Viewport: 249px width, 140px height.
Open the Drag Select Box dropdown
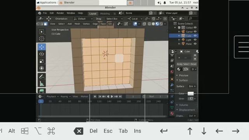(x=115, y=19)
